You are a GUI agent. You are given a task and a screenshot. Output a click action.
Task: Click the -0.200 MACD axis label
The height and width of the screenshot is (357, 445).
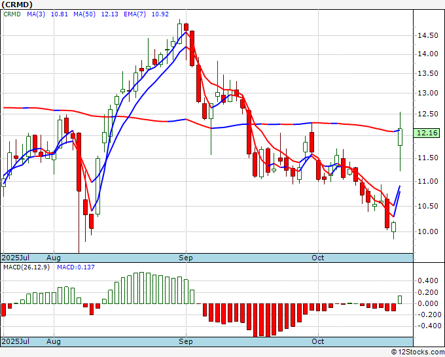[428, 314]
